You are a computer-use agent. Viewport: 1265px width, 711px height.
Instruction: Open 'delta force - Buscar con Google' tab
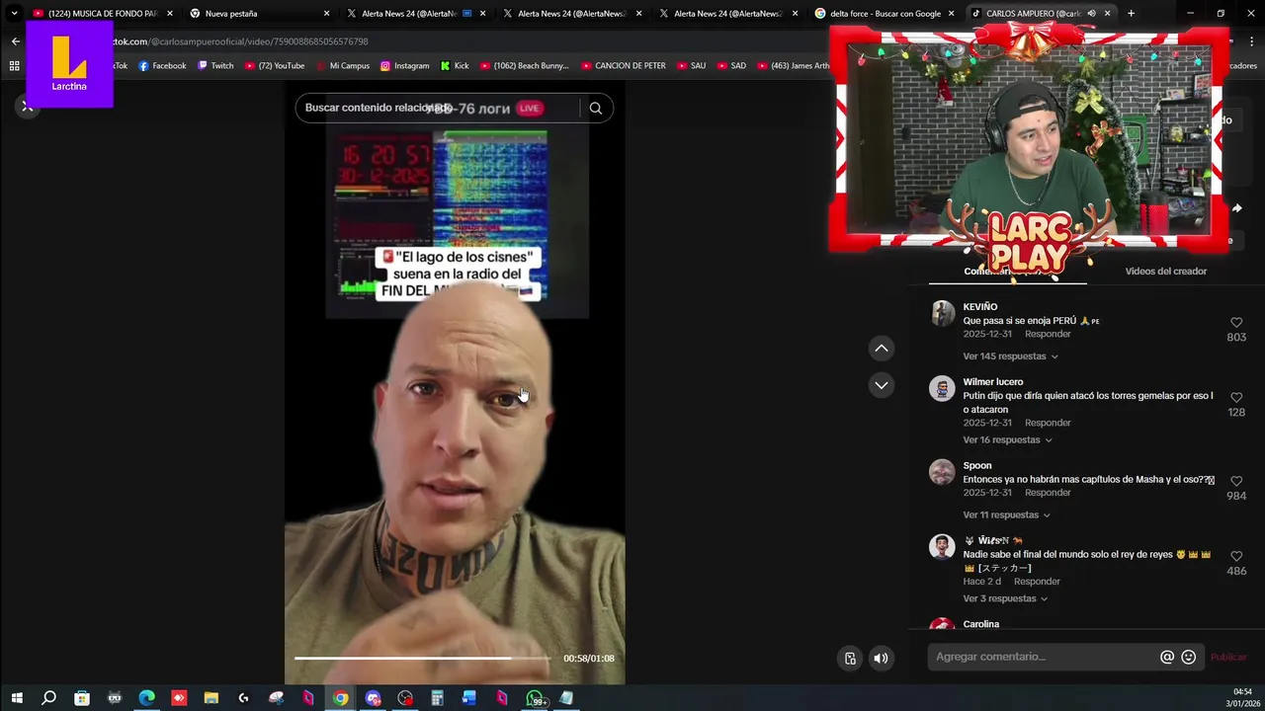coord(885,14)
